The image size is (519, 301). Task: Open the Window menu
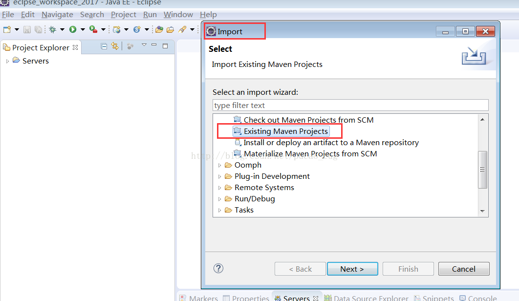point(178,15)
